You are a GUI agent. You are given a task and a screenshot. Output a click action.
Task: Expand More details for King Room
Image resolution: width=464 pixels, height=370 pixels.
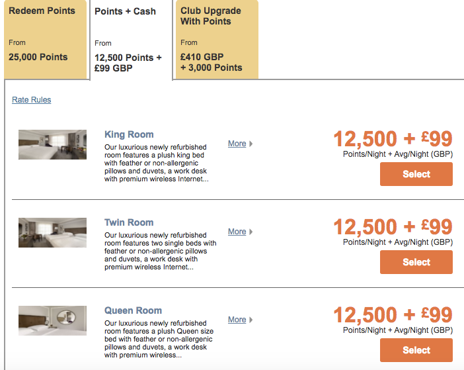pyautogui.click(x=237, y=144)
